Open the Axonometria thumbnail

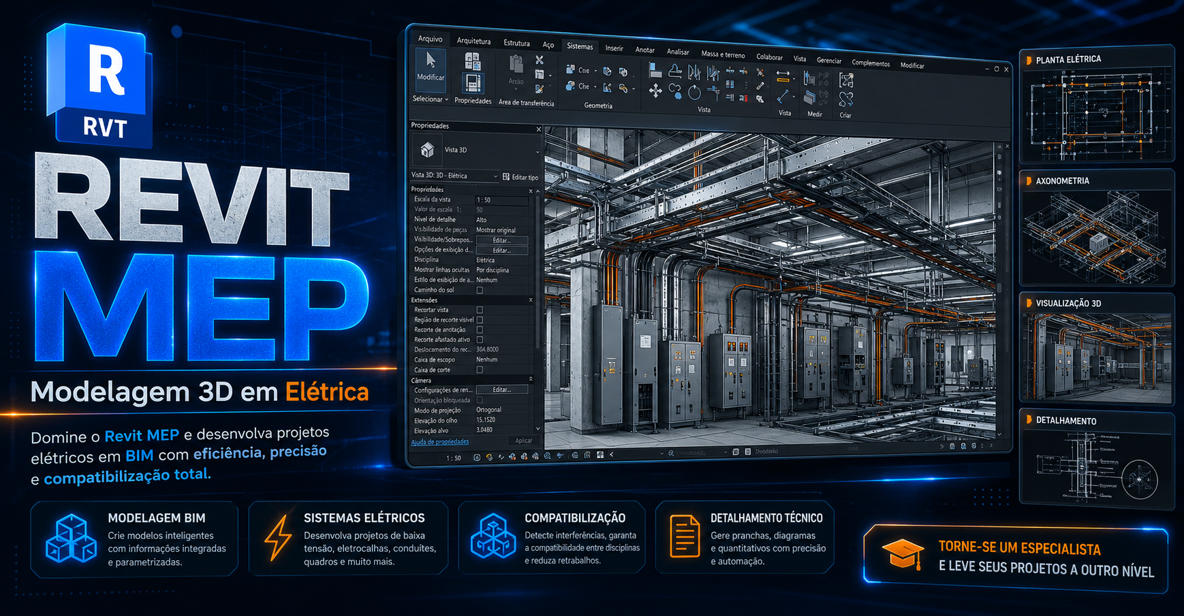point(1097,227)
